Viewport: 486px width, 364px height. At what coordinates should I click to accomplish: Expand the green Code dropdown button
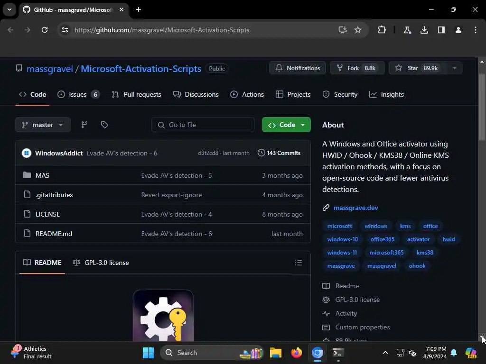286,125
